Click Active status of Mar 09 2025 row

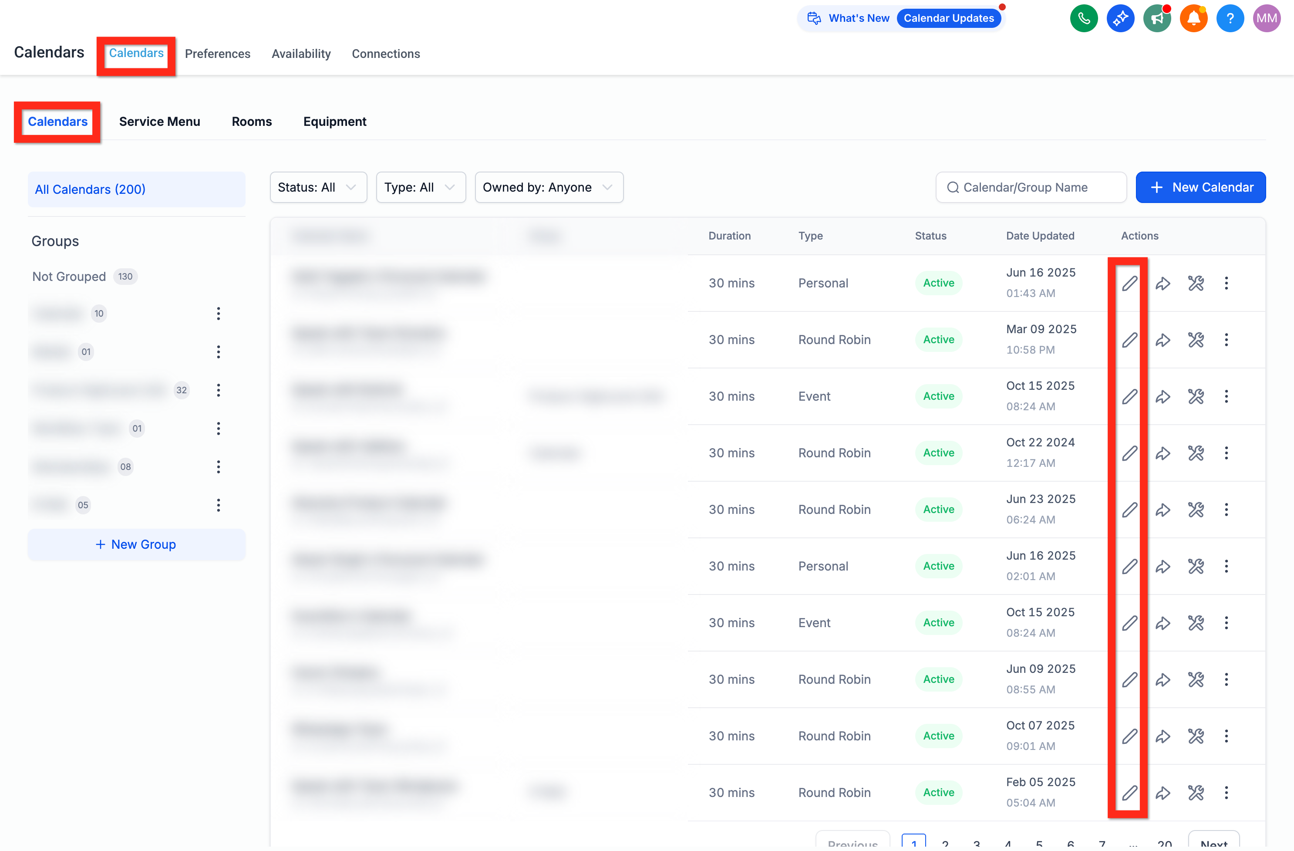(938, 340)
